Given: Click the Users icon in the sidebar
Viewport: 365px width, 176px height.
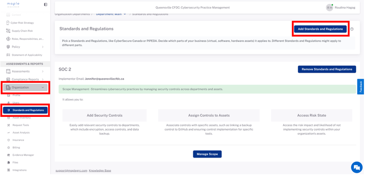Looking at the screenshot, I should 9,103.
